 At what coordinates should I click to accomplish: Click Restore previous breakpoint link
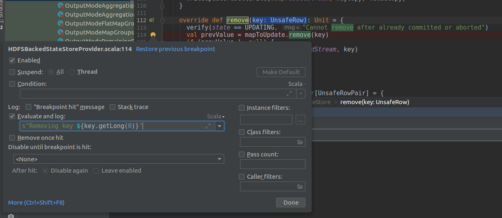tap(175, 49)
